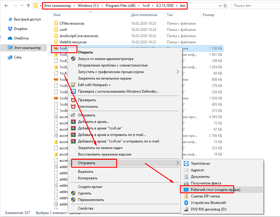This screenshot has height=217, width=280.
Task: Sort by 'Размер' column header
Action: 209,15
